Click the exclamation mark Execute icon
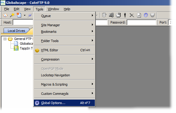Viewport: 176px width, 113px height. (125, 15)
